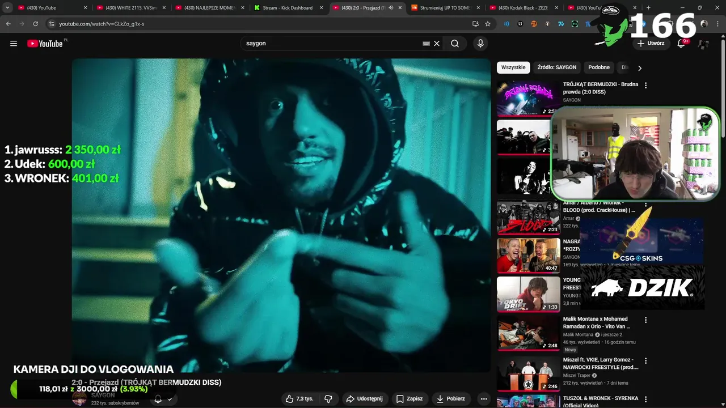Click the video player to pause
The height and width of the screenshot is (408, 726).
(x=281, y=215)
